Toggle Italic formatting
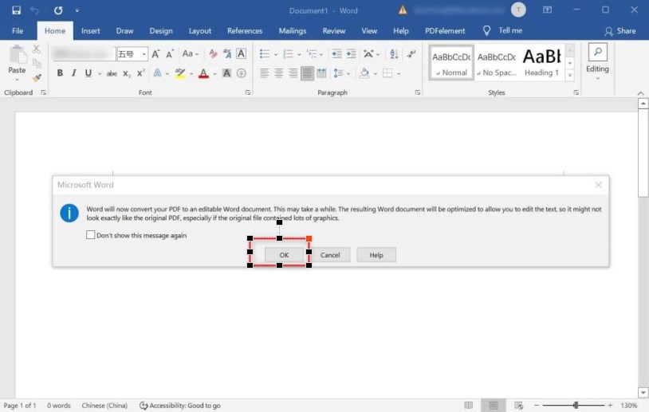Image resolution: width=649 pixels, height=412 pixels. point(73,73)
